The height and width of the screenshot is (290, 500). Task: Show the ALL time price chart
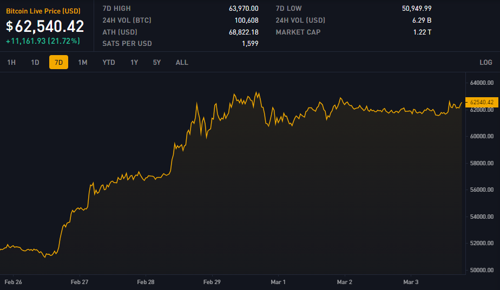(x=182, y=63)
